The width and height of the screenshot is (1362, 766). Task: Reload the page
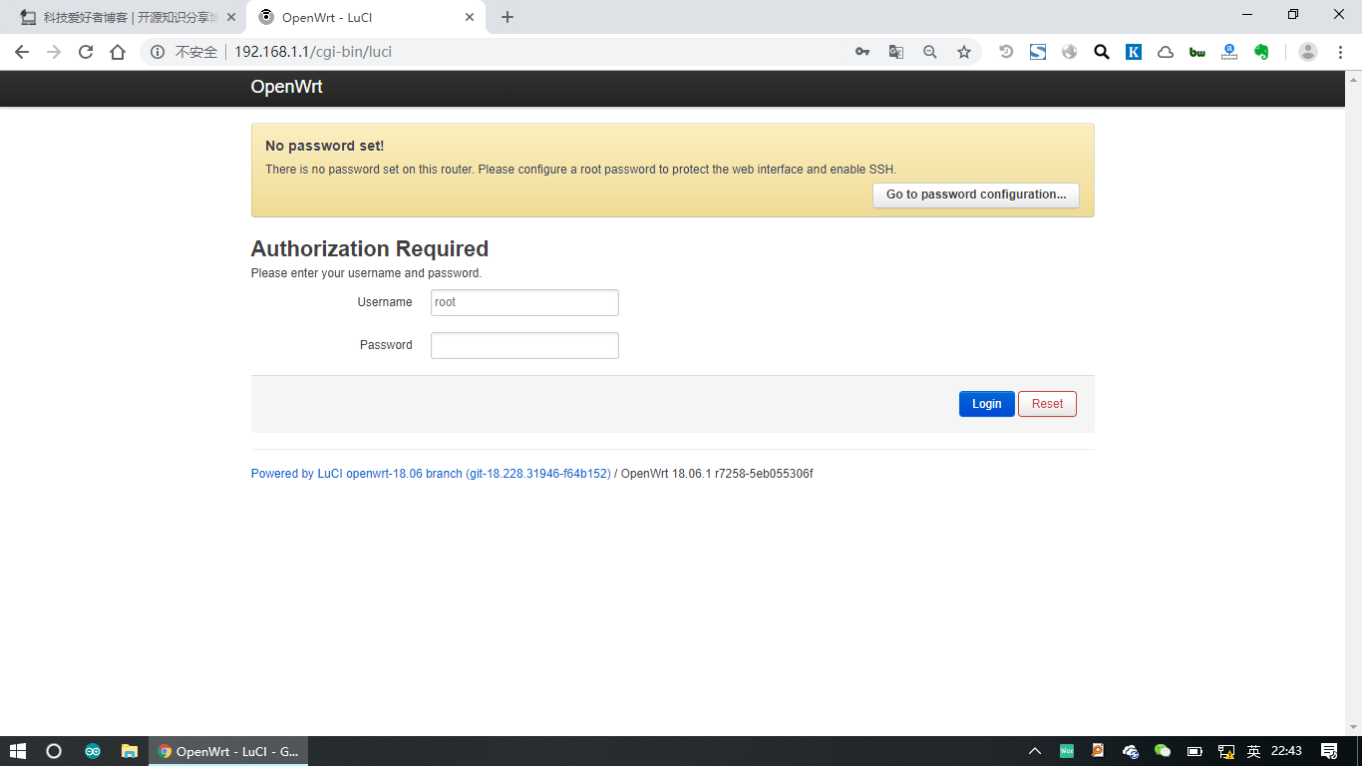pos(86,52)
